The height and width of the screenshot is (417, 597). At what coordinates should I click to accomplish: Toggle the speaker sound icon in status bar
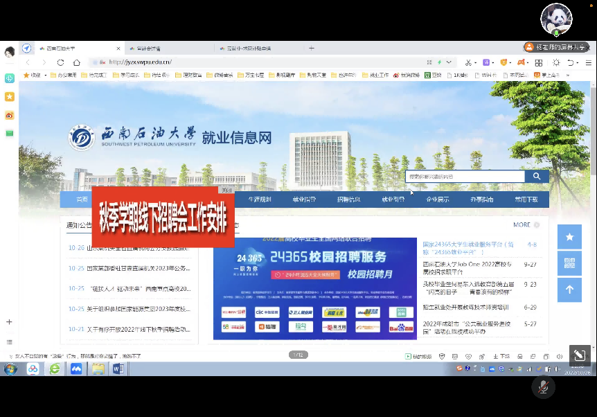[x=560, y=357]
